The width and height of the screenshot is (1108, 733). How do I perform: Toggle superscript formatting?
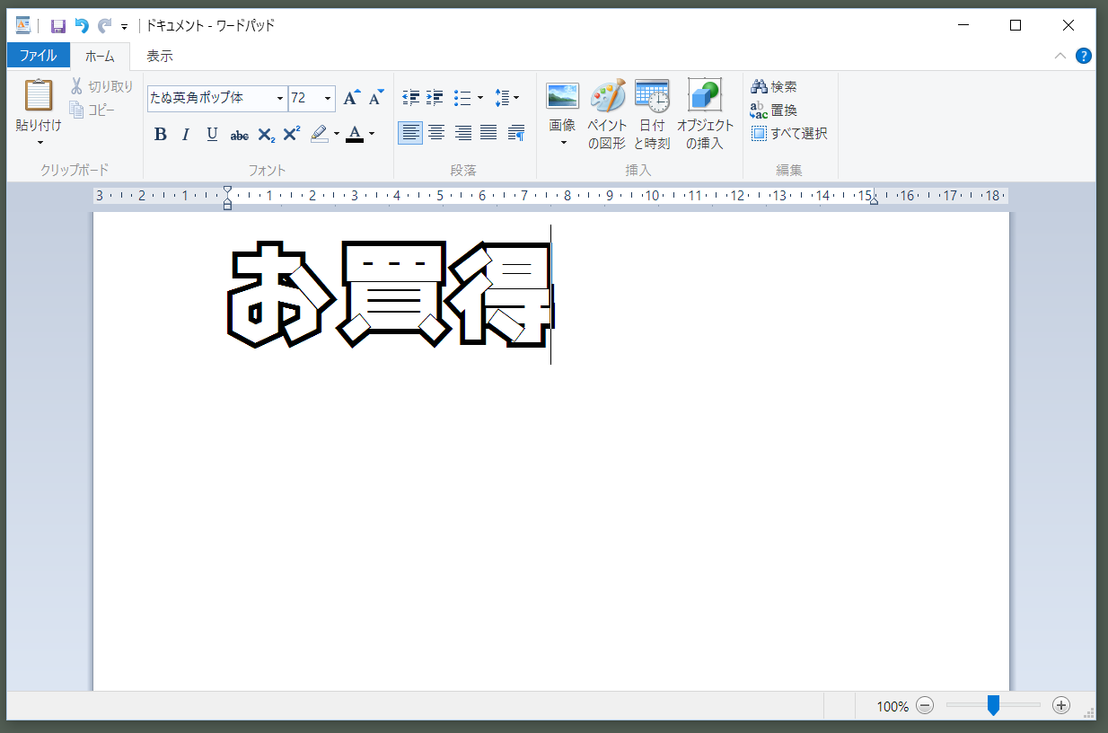[291, 134]
